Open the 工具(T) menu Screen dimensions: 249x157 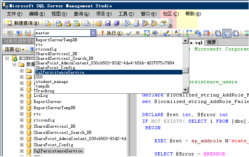(x=126, y=14)
